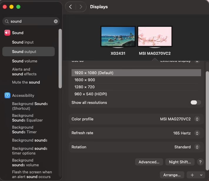Viewport: 209px width, 181px height.
Task: Click the XG2431 label under thumbnail
Action: [118, 54]
